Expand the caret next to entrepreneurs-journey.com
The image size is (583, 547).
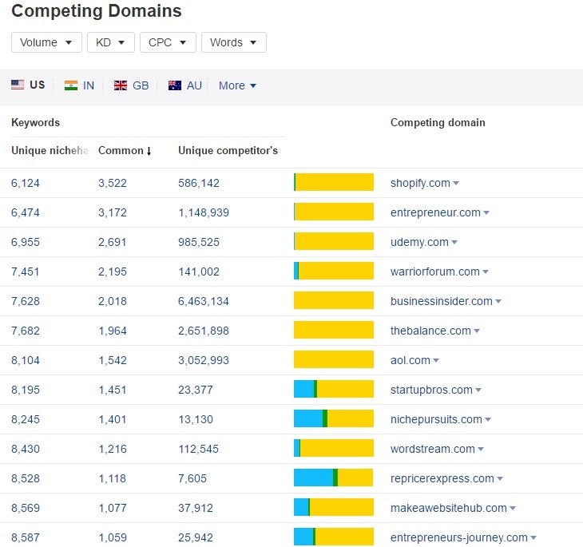pos(533,538)
